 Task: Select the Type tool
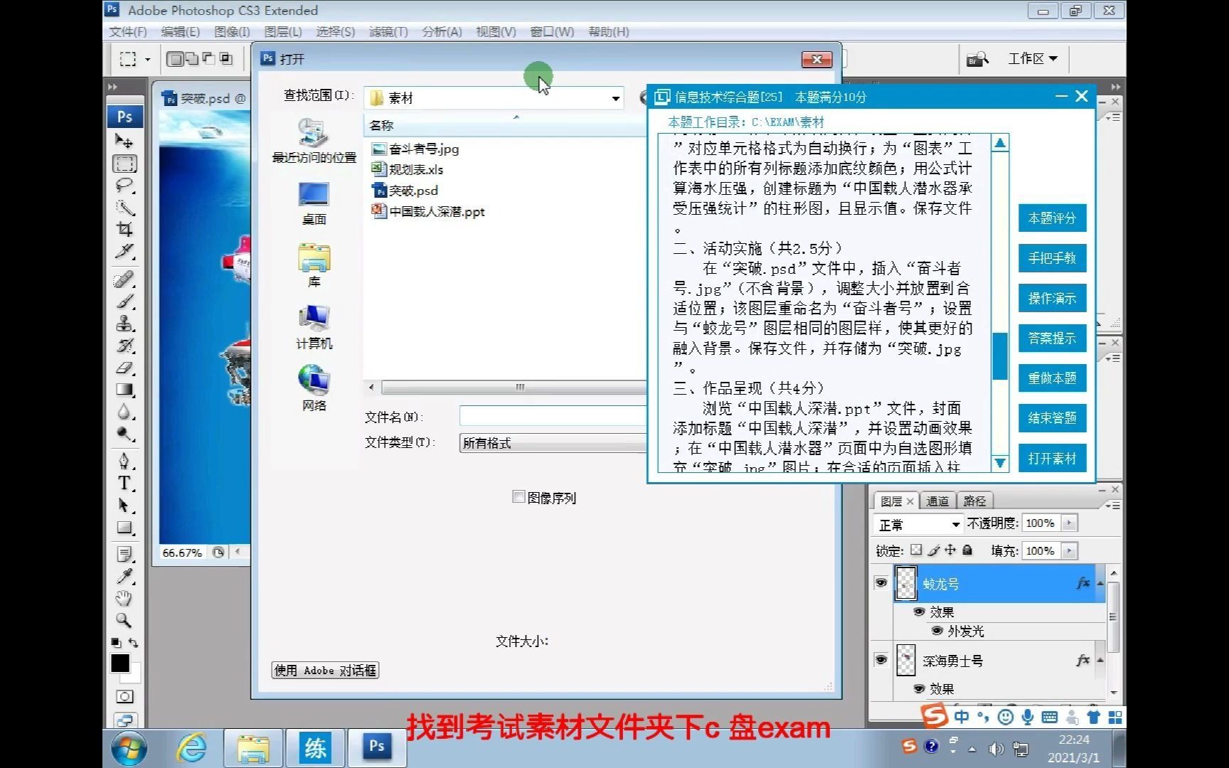[x=124, y=484]
